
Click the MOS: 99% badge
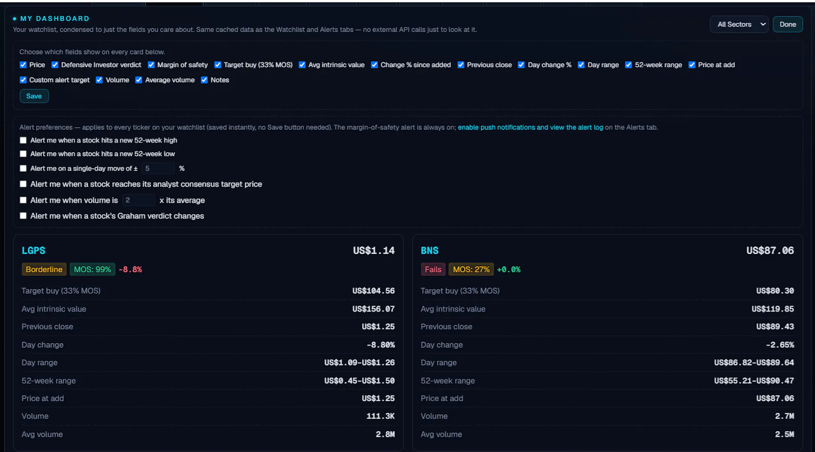pyautogui.click(x=93, y=269)
